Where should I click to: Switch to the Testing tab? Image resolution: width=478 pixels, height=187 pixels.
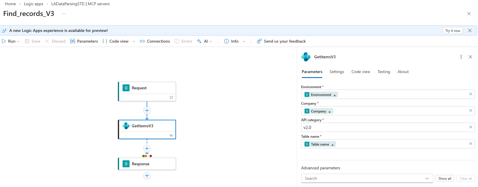tap(384, 72)
